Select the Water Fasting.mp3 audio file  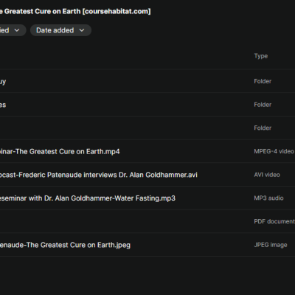[88, 198]
